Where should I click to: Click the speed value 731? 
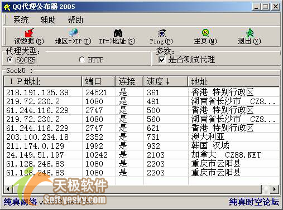tap(153, 137)
